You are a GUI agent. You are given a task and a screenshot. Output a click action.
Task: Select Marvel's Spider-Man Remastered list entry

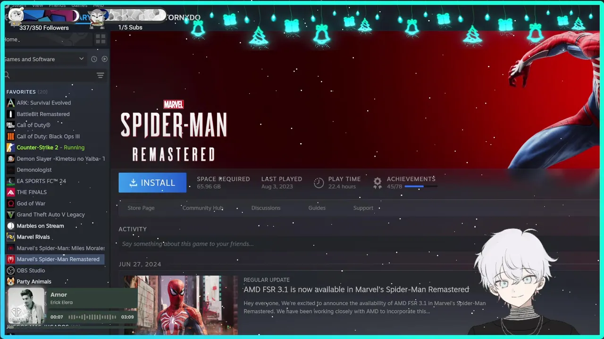pos(58,259)
